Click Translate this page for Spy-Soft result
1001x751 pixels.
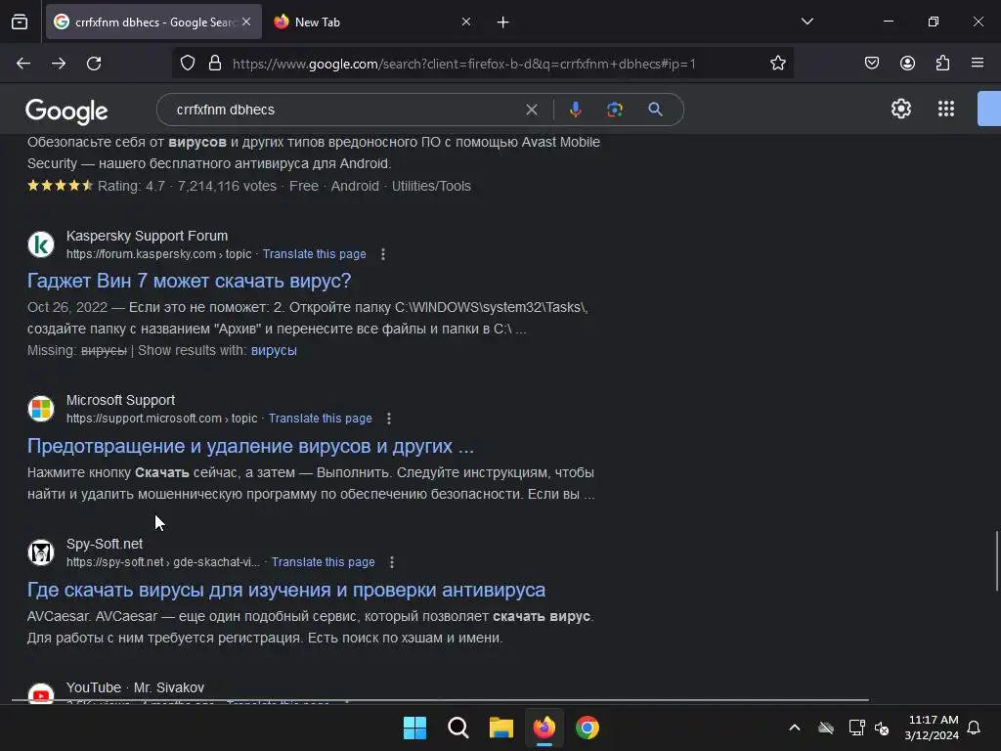[x=323, y=562]
